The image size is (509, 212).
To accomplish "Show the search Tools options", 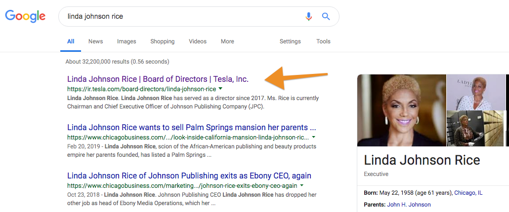I will click(323, 41).
